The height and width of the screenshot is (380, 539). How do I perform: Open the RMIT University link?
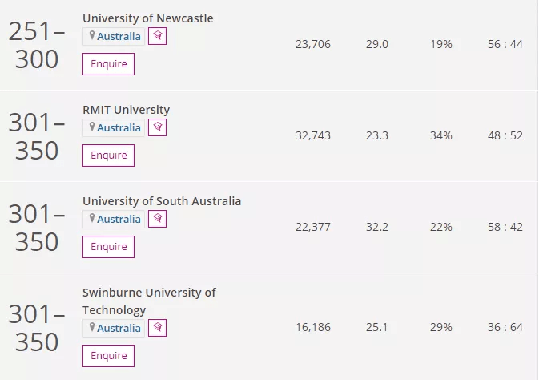point(127,110)
